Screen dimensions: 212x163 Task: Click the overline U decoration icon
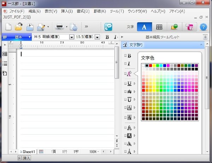pyautogui.click(x=129, y=100)
